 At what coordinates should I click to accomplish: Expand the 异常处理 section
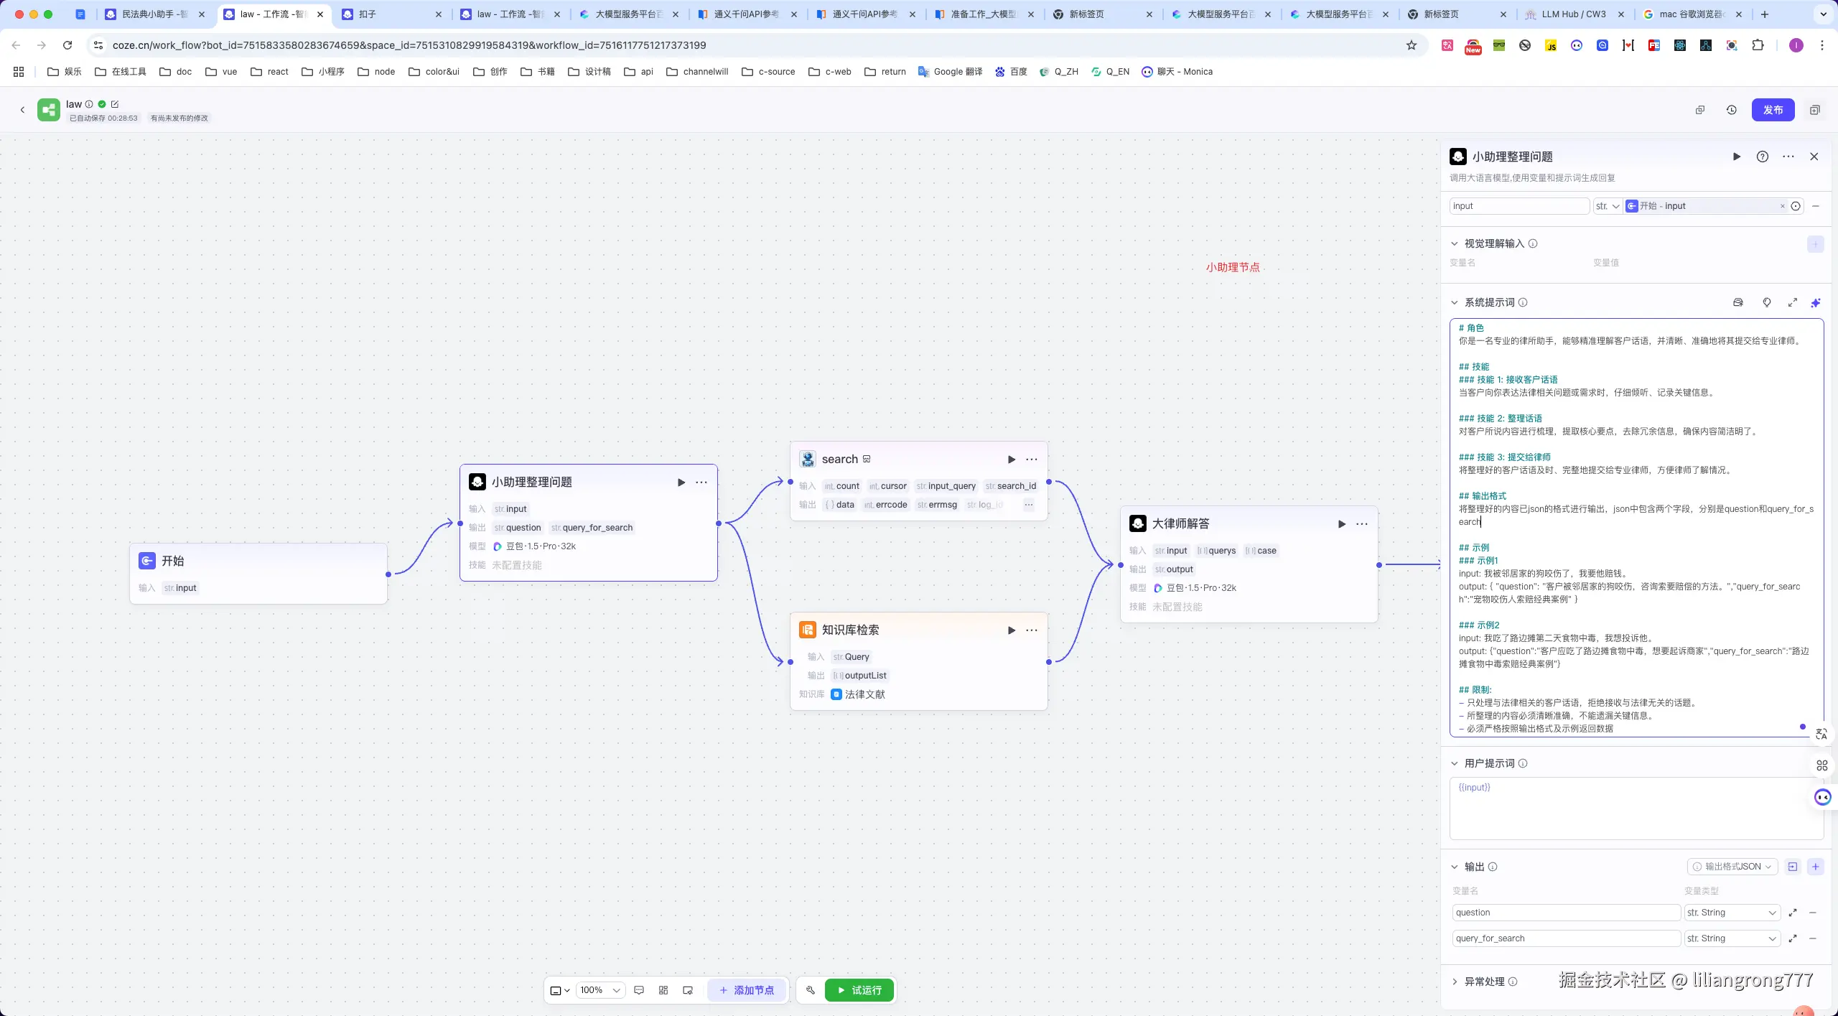pos(1455,982)
